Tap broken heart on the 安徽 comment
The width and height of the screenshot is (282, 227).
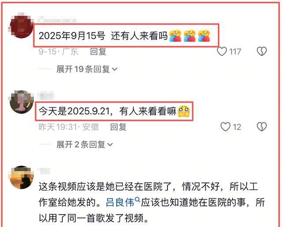pos(262,127)
